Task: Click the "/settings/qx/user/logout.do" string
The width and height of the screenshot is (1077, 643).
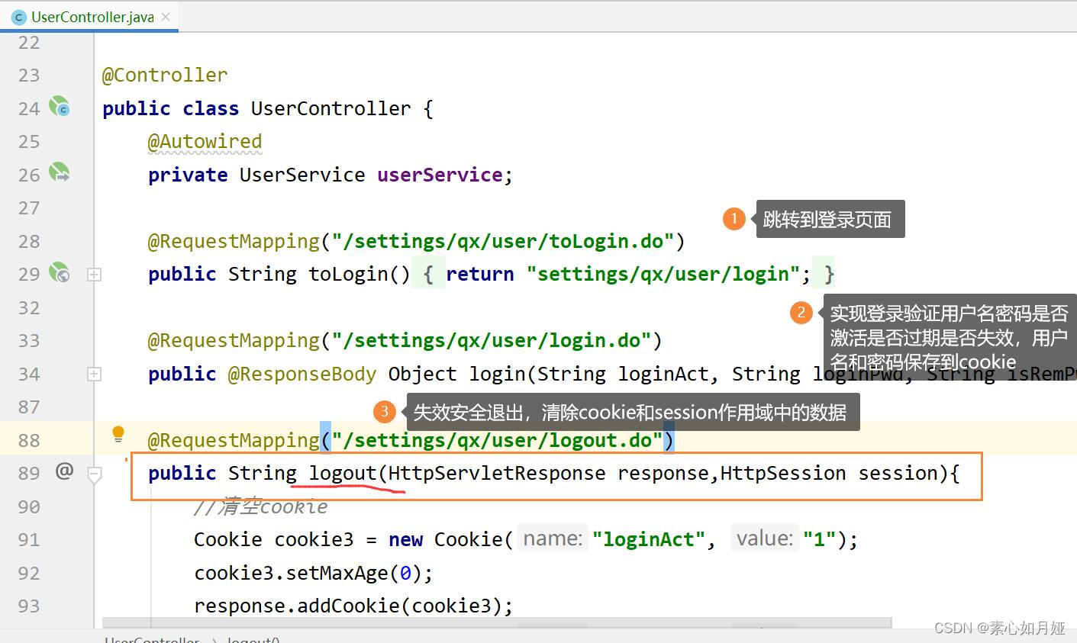Action: (497, 440)
